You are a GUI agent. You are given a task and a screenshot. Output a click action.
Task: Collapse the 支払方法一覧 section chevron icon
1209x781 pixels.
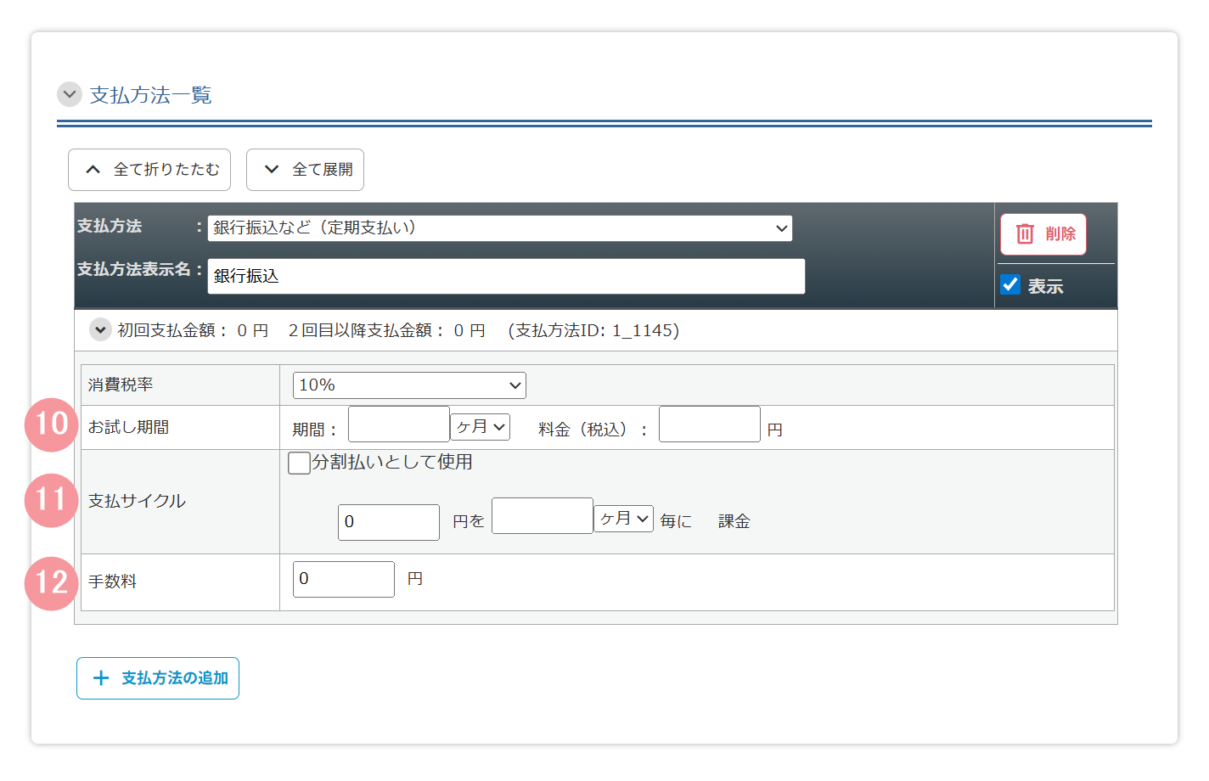click(70, 94)
